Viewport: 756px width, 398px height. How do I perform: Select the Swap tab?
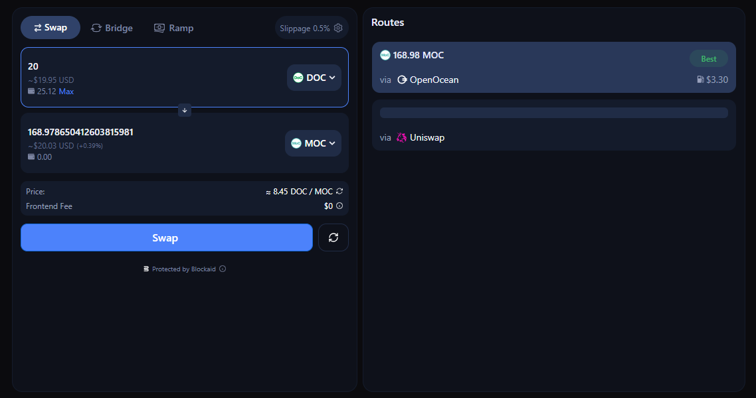point(50,28)
